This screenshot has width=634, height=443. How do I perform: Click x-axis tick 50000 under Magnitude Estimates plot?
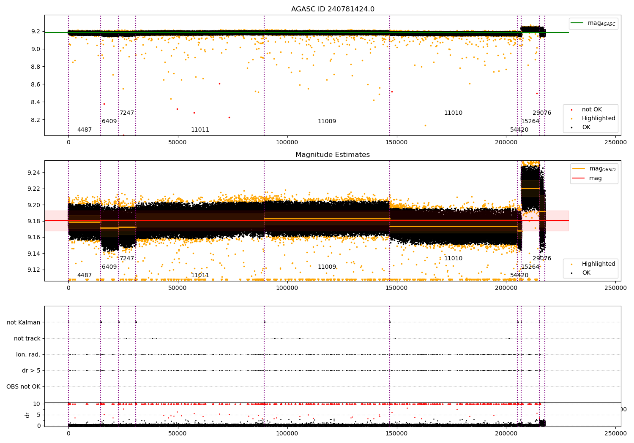pos(178,288)
